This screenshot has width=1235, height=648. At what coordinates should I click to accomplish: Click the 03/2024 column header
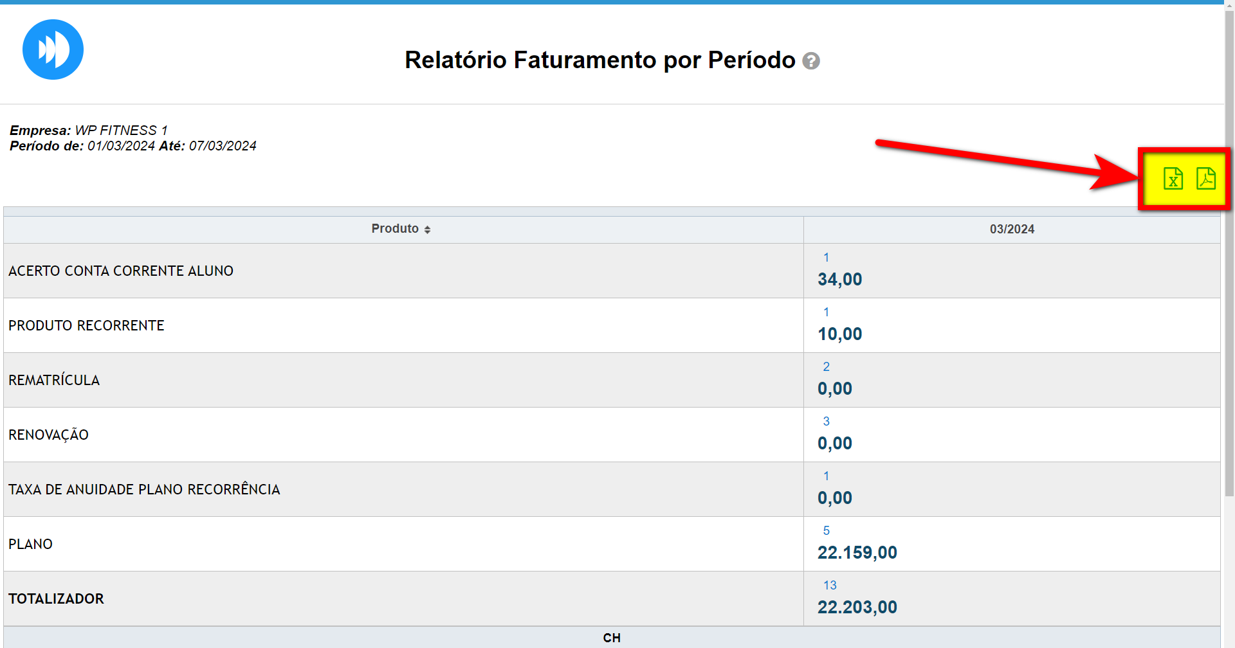[x=1011, y=230]
